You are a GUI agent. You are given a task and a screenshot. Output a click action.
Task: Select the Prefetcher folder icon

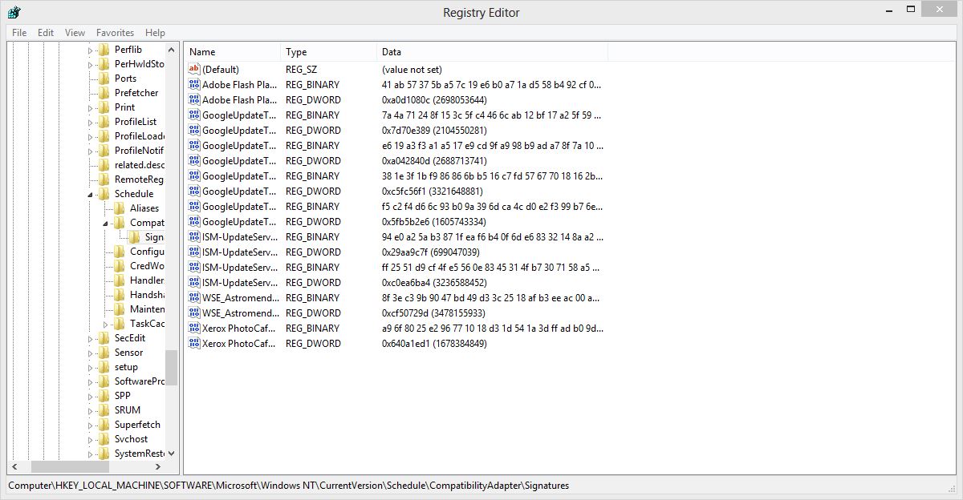[104, 93]
